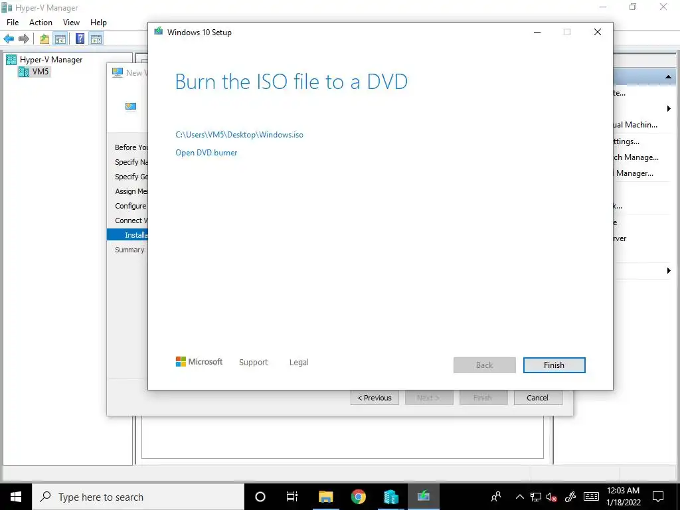Click the New VM wizard title icon
The width and height of the screenshot is (680, 510).
(x=117, y=72)
